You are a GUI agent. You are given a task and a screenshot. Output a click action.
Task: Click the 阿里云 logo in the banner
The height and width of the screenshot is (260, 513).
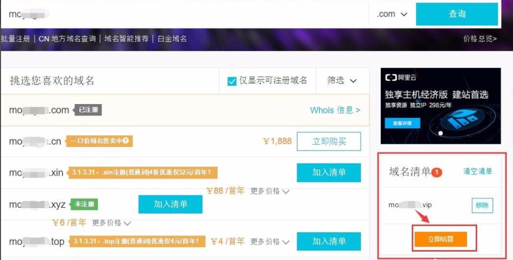click(401, 78)
